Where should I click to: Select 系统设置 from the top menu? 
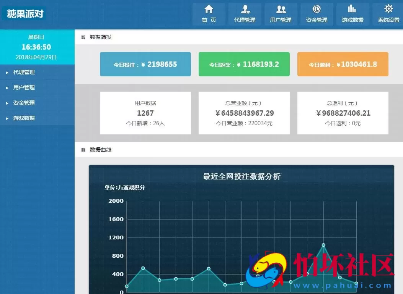(x=388, y=19)
